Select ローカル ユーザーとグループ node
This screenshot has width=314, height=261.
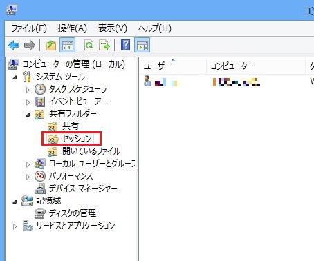(92, 164)
